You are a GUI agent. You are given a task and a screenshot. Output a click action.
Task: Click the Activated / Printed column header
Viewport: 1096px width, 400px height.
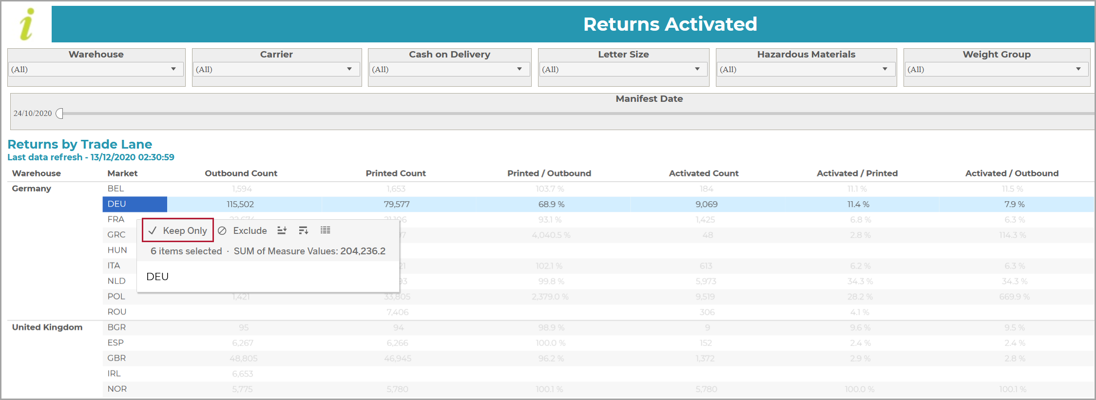(x=857, y=173)
